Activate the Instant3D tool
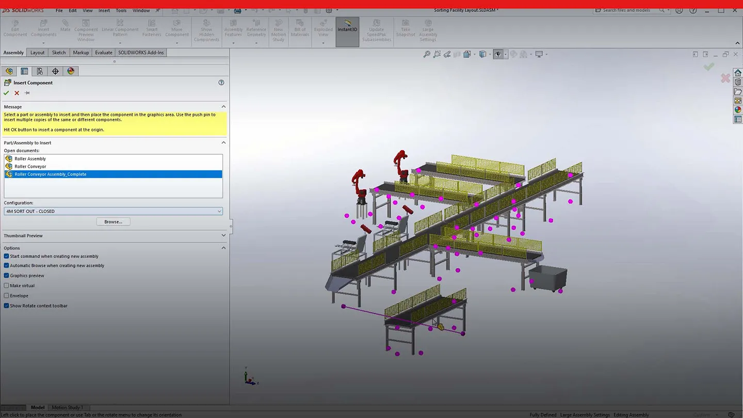Screen dimensions: 743x418 click(x=347, y=30)
